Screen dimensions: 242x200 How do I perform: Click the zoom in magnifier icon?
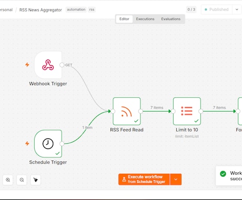(x=8, y=180)
